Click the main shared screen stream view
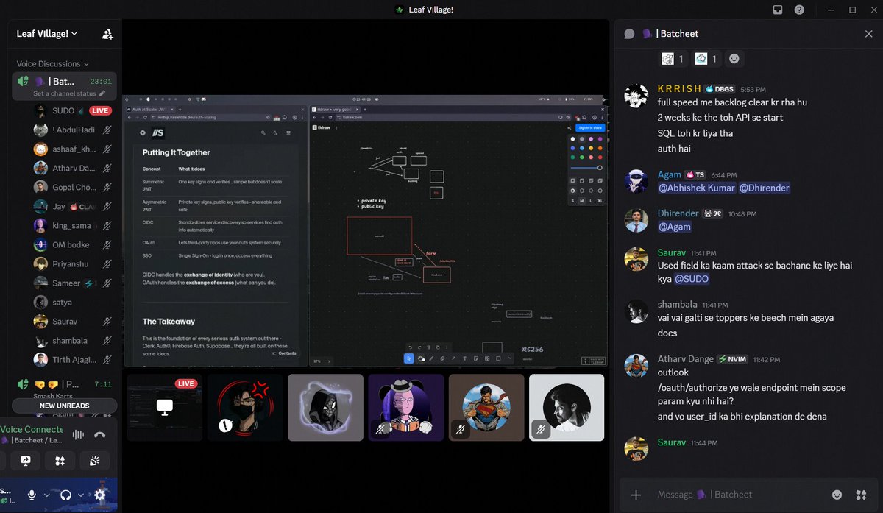This screenshot has width=883, height=513. click(366, 230)
